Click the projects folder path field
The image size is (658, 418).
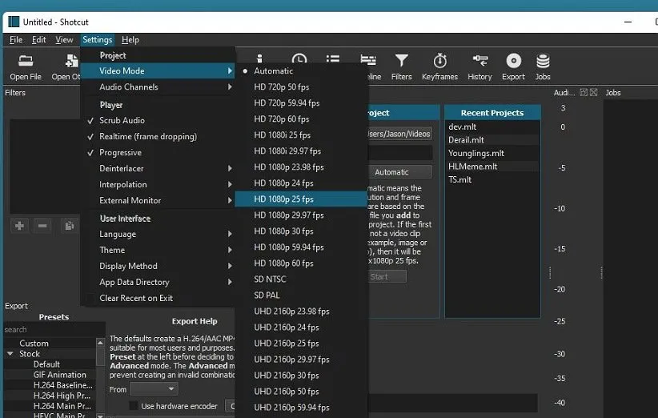tap(400, 134)
